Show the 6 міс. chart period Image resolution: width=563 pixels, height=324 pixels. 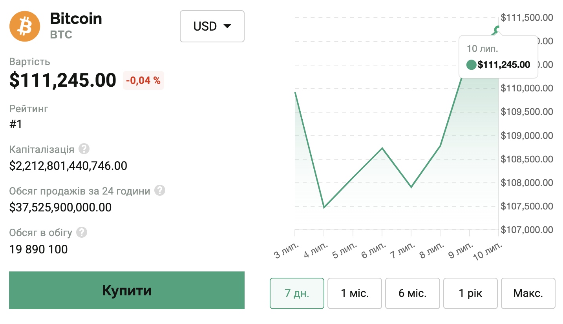(x=412, y=293)
